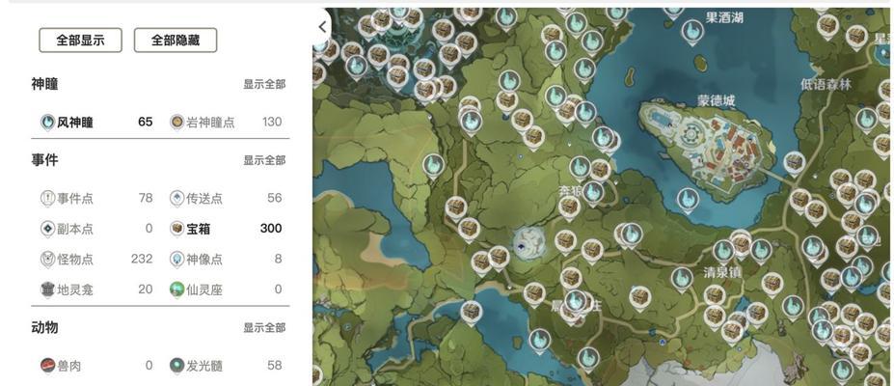Click the 低语森林 map label
The image size is (894, 386).
(826, 85)
